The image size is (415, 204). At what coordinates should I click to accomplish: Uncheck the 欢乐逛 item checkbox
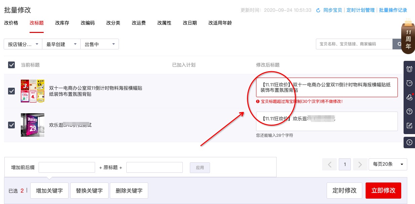pyautogui.click(x=11, y=125)
